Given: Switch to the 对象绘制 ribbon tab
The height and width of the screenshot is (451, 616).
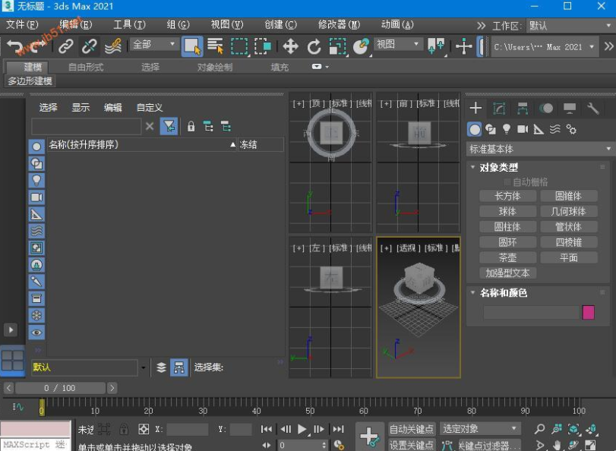Looking at the screenshot, I should pos(214,67).
